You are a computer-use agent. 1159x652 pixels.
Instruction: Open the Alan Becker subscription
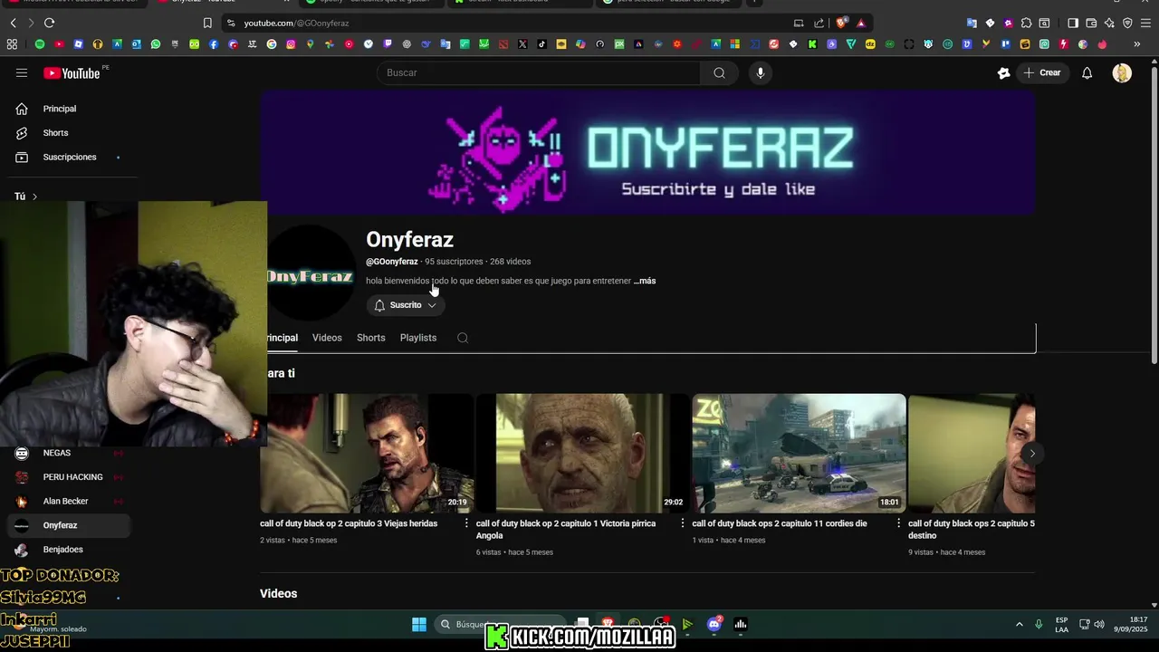(x=68, y=502)
